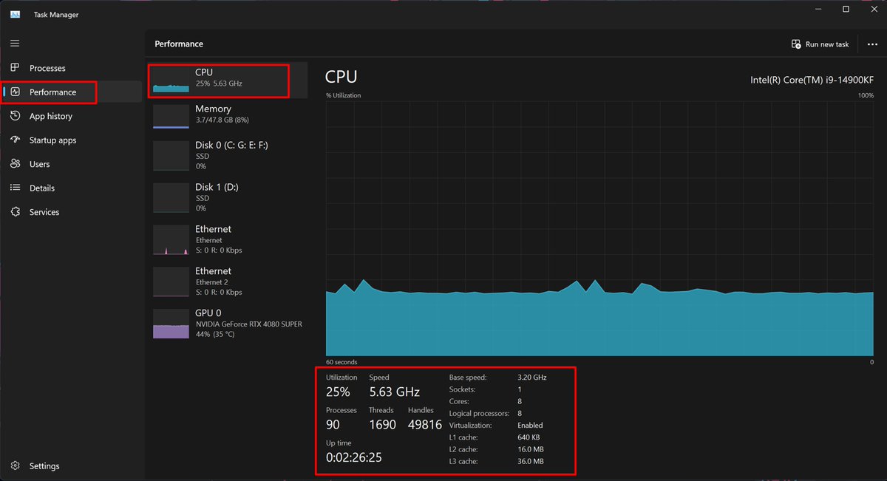Click the L3 cache 36.0 MB value
The width and height of the screenshot is (887, 481).
pos(531,462)
